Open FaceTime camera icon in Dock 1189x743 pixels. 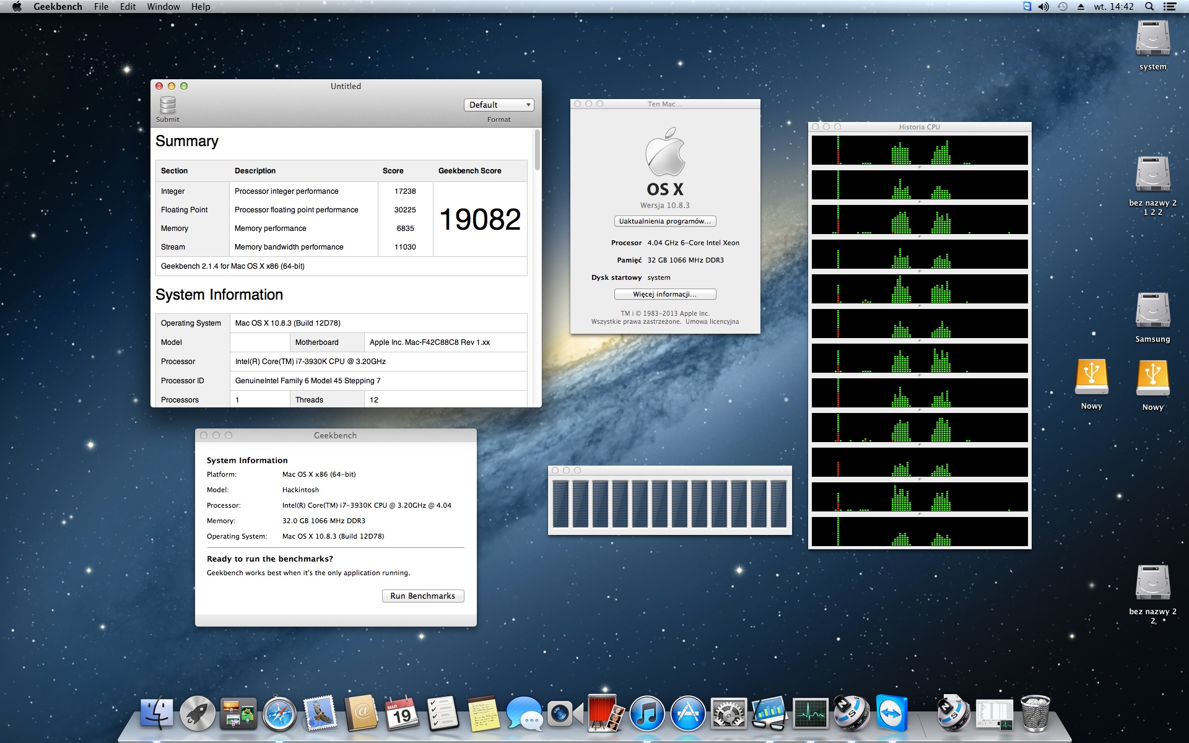[x=565, y=713]
